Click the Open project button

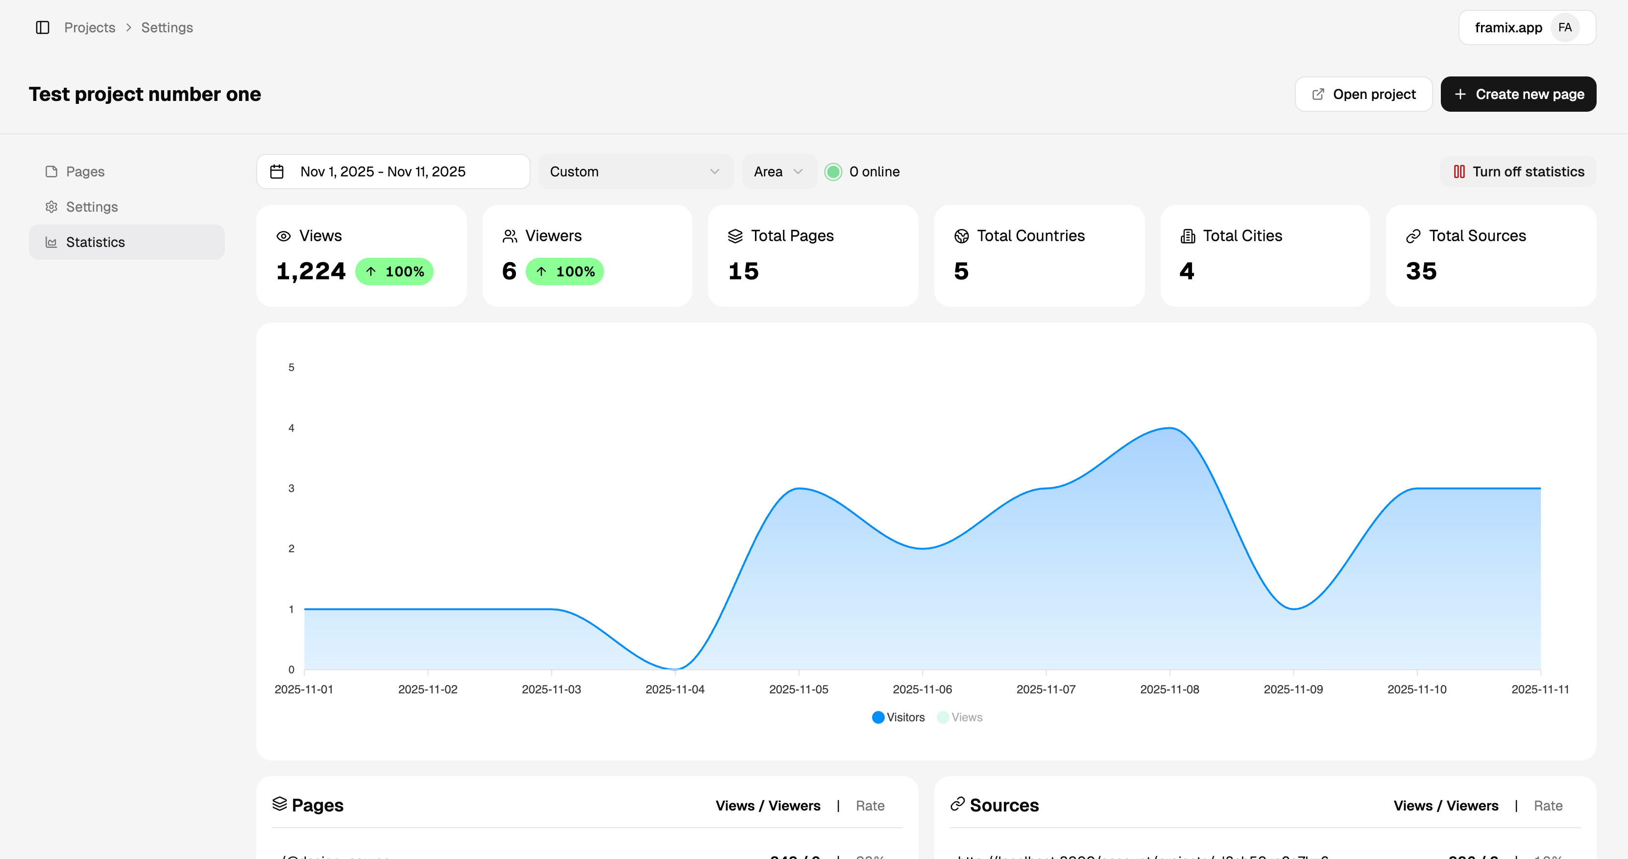pyautogui.click(x=1363, y=94)
